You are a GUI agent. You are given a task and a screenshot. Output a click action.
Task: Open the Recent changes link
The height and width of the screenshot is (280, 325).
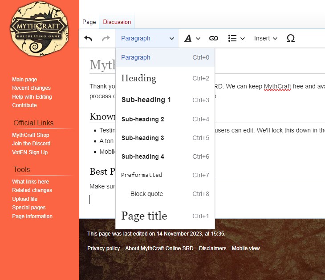pyautogui.click(x=31, y=88)
